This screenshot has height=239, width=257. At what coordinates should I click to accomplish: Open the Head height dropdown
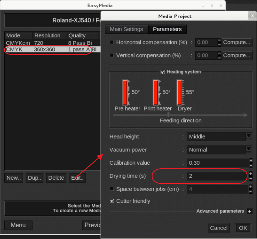(x=249, y=136)
